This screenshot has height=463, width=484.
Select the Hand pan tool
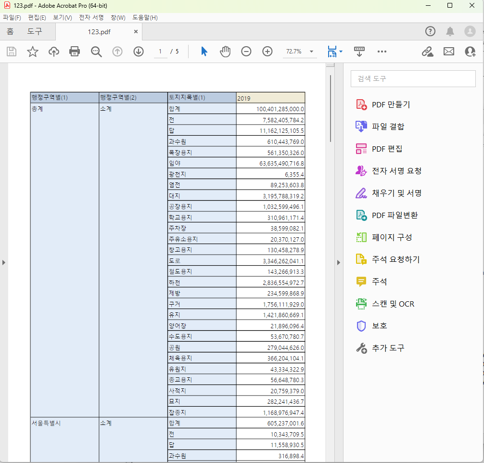pos(225,51)
